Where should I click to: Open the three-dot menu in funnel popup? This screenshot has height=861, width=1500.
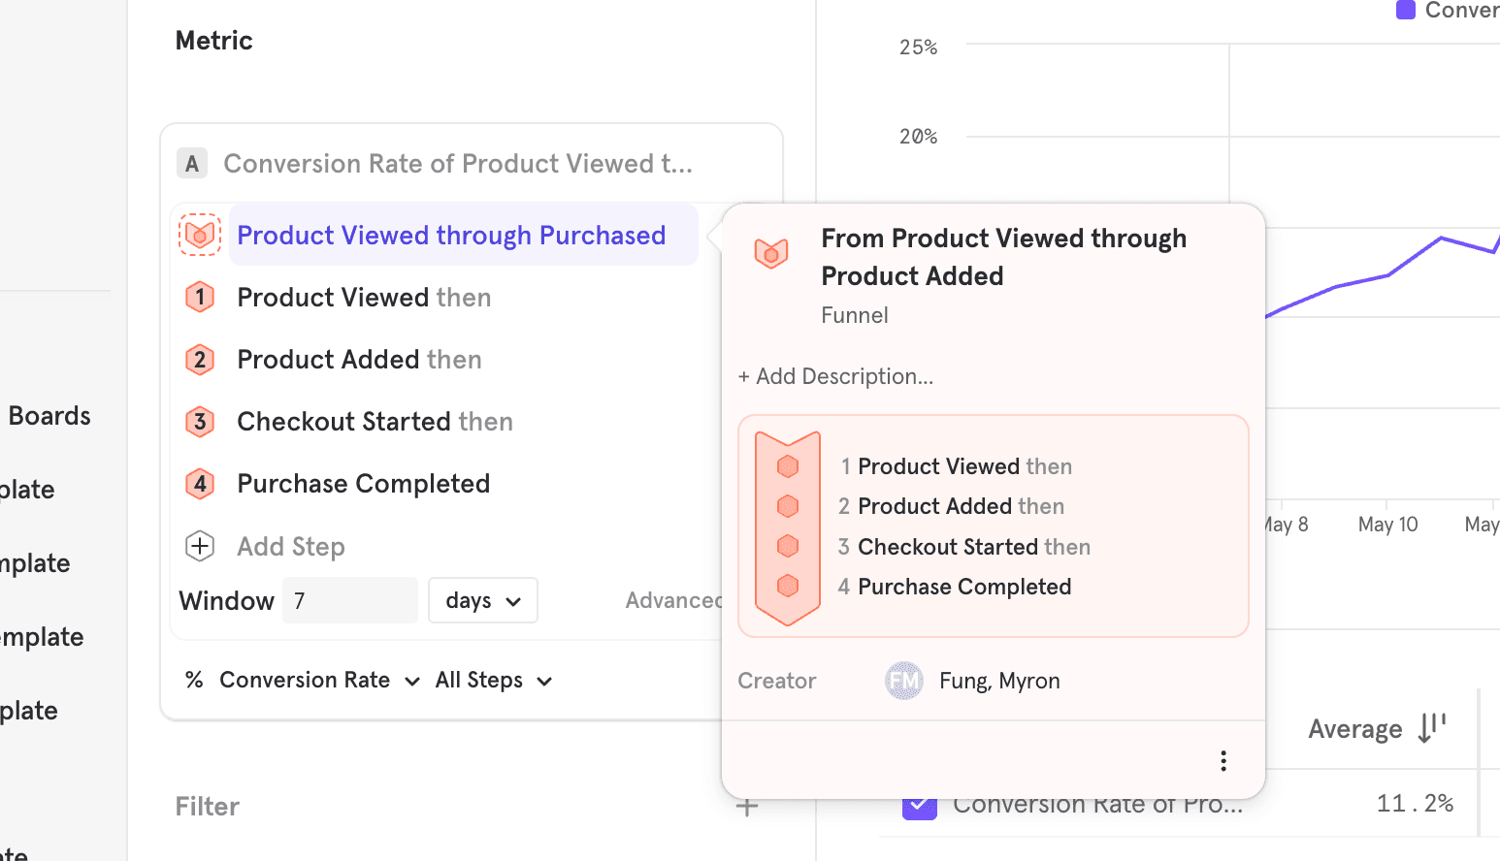1223,760
